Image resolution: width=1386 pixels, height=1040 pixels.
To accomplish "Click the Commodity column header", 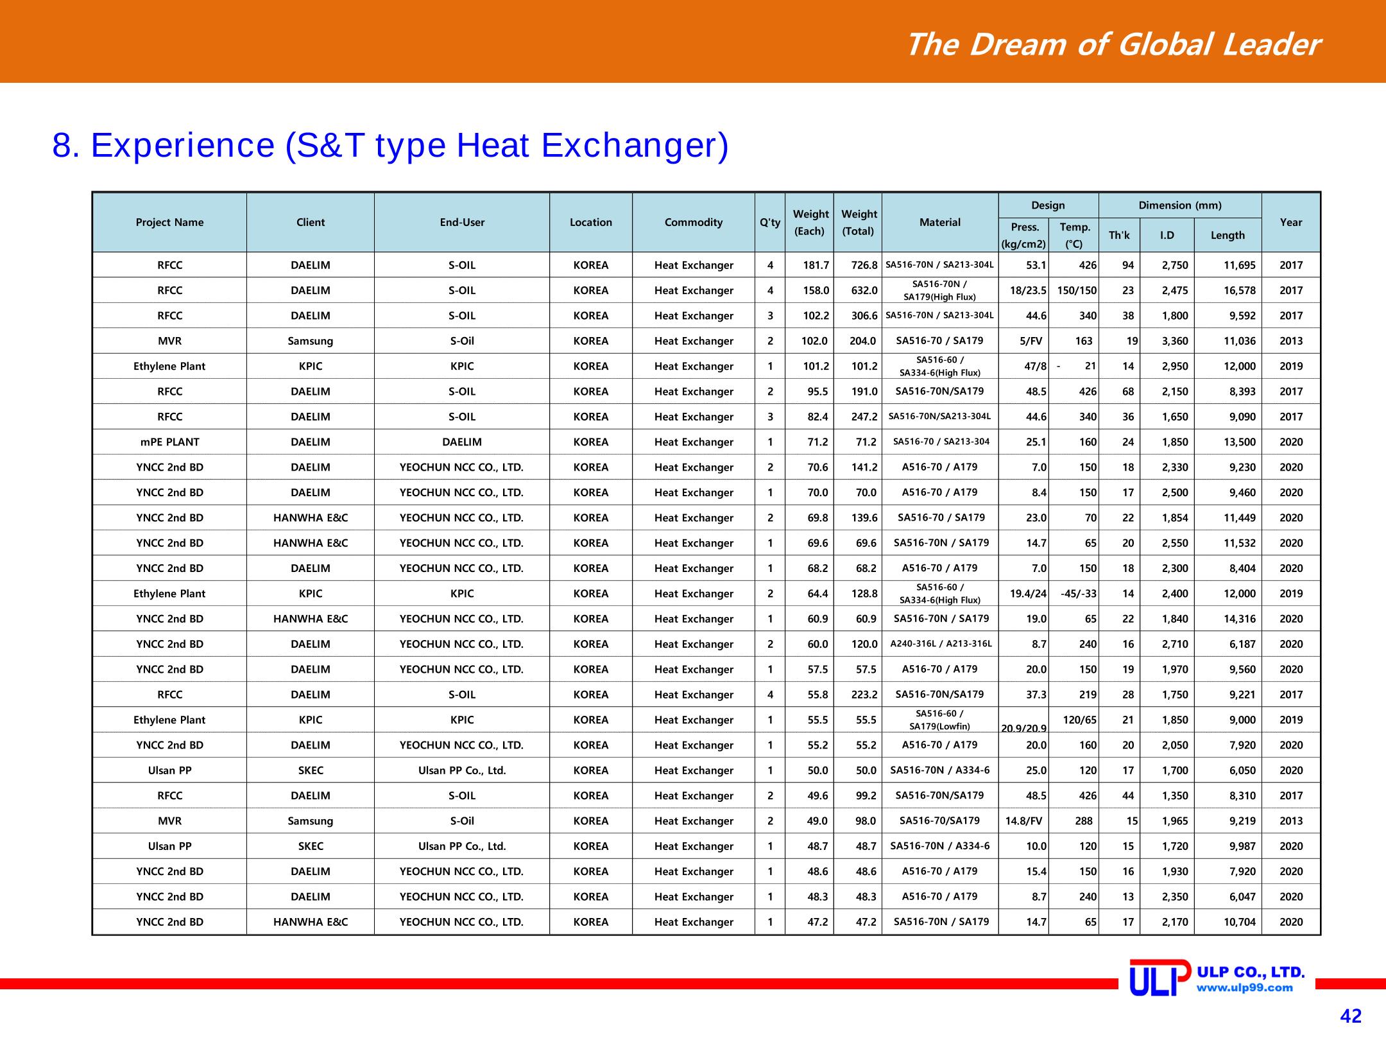I will click(x=694, y=222).
